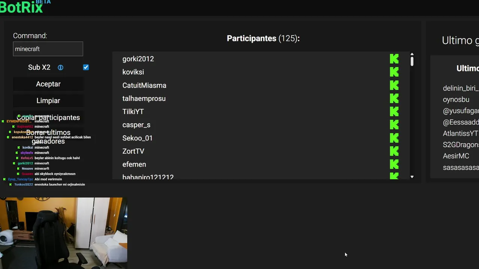Click the Aceptar button

click(x=48, y=84)
